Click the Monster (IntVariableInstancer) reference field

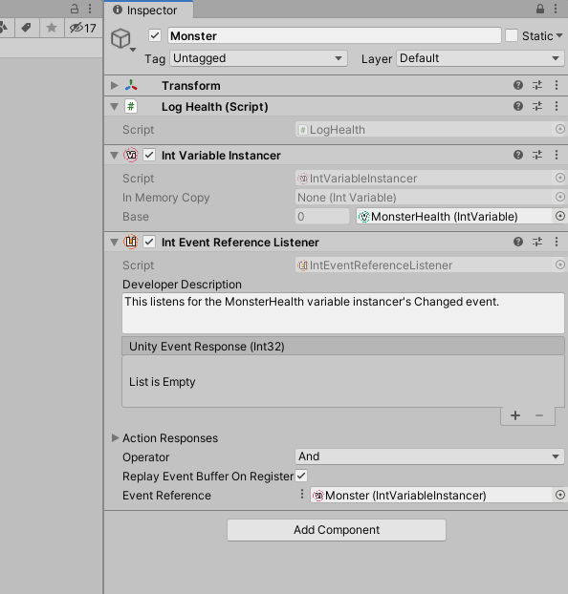431,495
